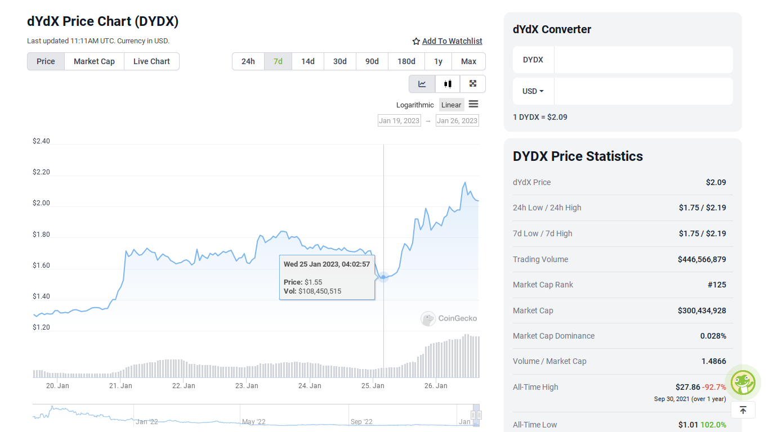This screenshot has width=769, height=432.
Task: Switch to candlestick chart view icon
Action: coord(448,84)
